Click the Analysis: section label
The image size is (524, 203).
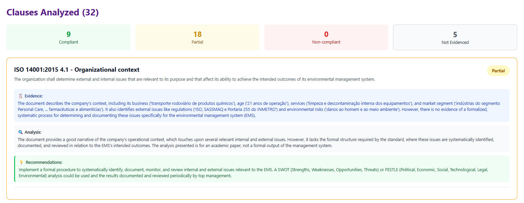coord(33,132)
